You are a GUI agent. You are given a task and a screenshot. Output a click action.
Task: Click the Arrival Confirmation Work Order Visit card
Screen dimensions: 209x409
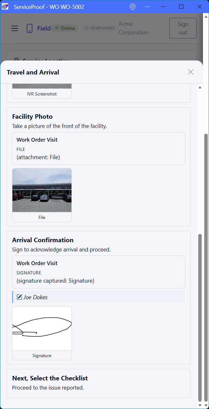pyautogui.click(x=98, y=272)
